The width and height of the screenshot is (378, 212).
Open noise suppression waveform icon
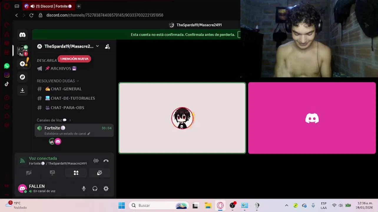pos(96,161)
